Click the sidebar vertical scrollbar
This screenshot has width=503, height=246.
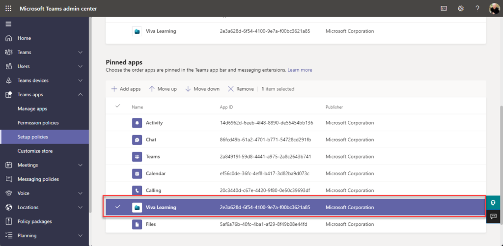click(90, 115)
